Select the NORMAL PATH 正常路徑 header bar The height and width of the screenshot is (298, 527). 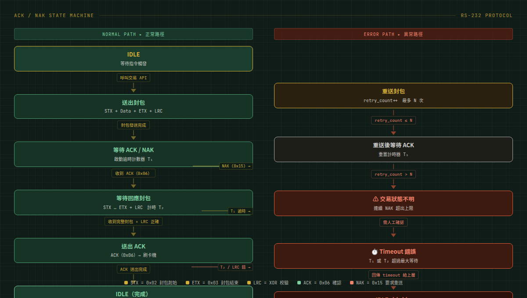click(134, 34)
